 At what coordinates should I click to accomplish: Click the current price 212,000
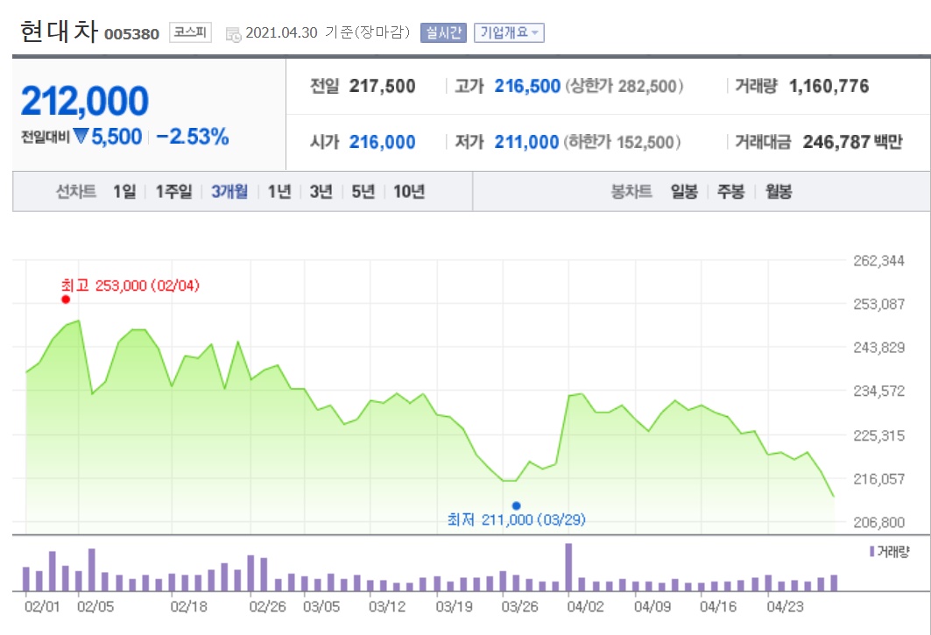coord(84,101)
